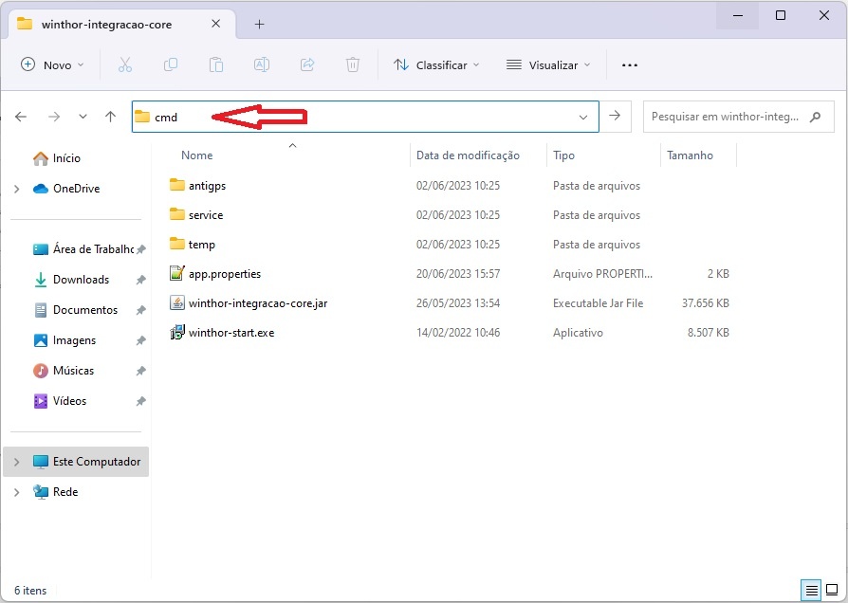Click the date 20/06/2023 15:57

tap(457, 274)
